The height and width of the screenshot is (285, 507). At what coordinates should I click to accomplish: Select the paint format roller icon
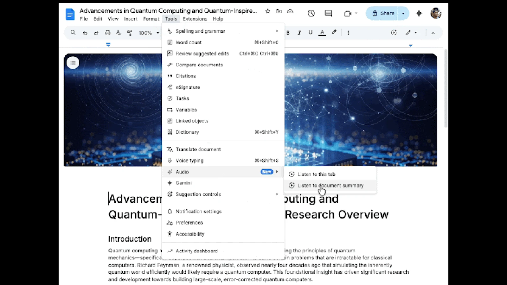click(130, 33)
